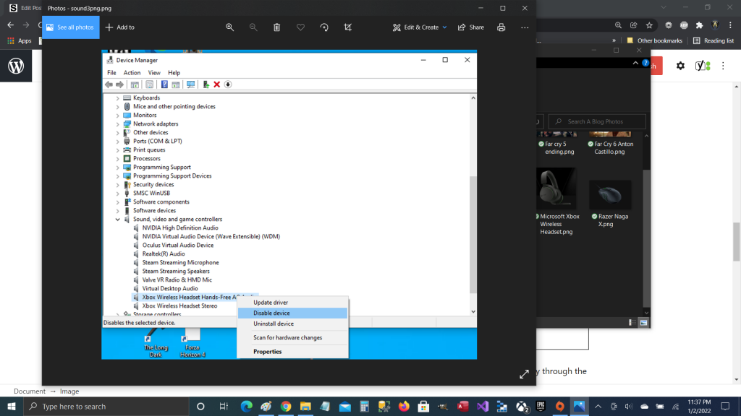Open Chrome's three-dot menu
Image resolution: width=741 pixels, height=416 pixels.
coord(731,25)
